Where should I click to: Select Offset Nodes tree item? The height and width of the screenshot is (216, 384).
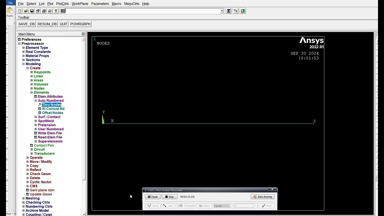(x=52, y=113)
